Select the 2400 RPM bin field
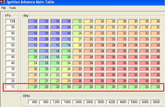 click(x=77, y=102)
